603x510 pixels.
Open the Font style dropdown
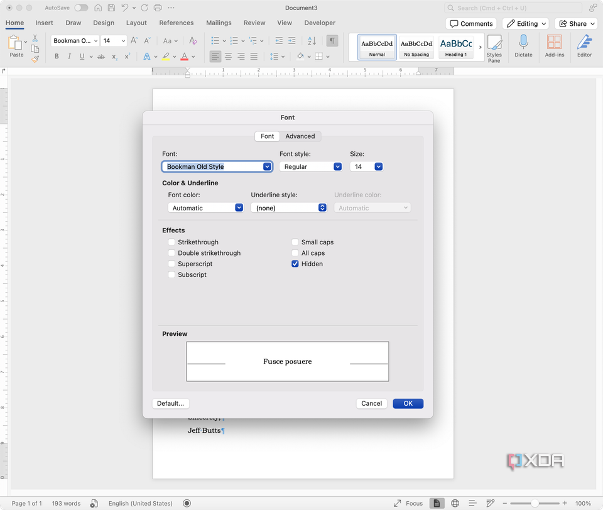click(310, 166)
